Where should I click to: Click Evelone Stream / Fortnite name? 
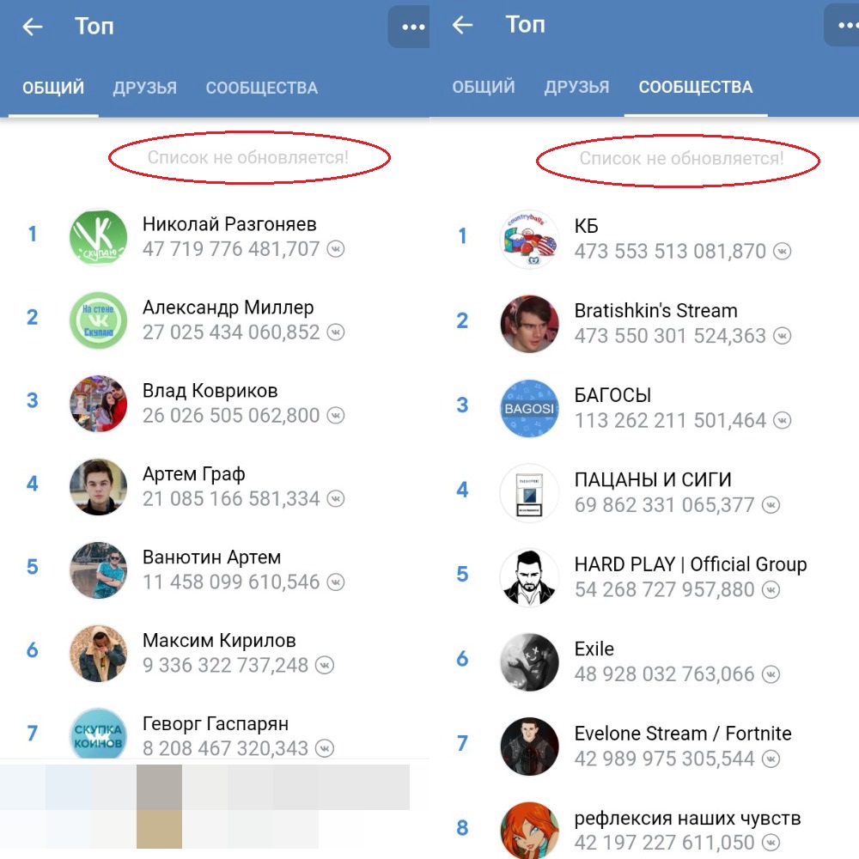pyautogui.click(x=683, y=733)
